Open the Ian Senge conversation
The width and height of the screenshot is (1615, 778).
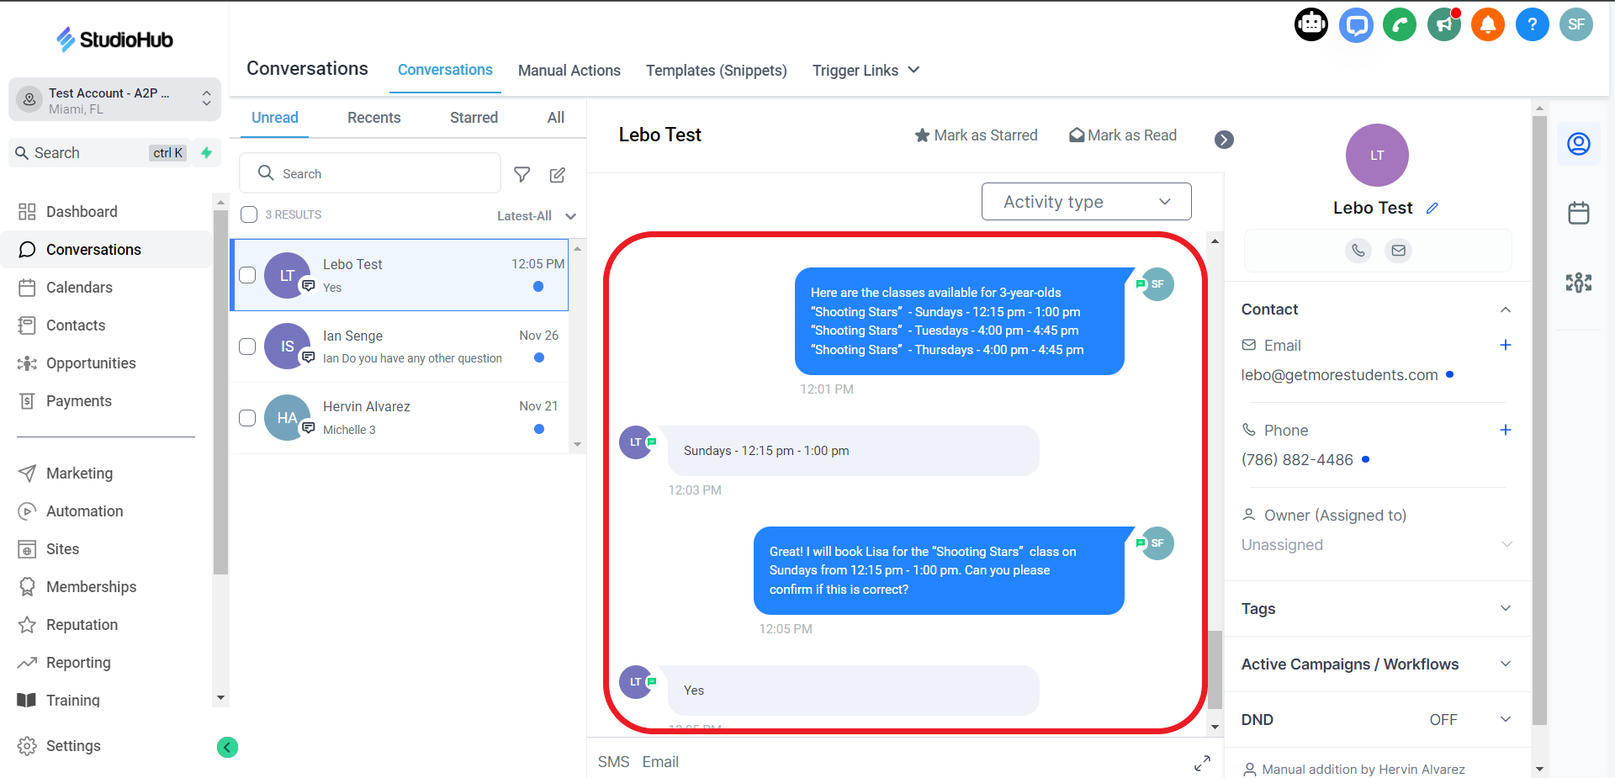[x=400, y=347]
